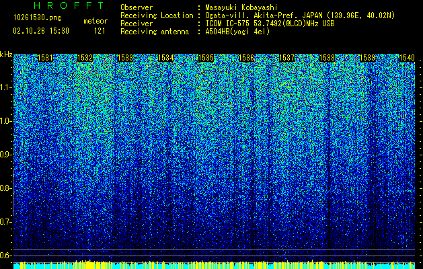Click the 0.6 kHz axis label
Image resolution: width=423 pixels, height=269 pixels.
tap(6, 256)
